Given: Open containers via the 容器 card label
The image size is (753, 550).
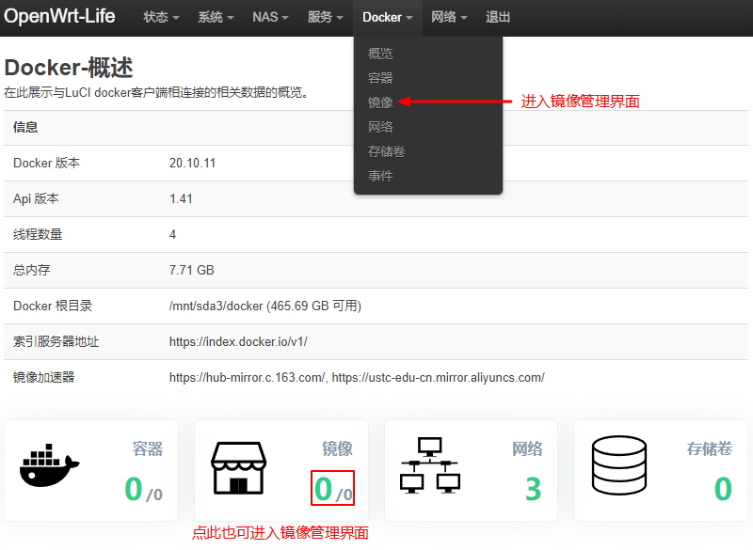Looking at the screenshot, I should point(148,448).
